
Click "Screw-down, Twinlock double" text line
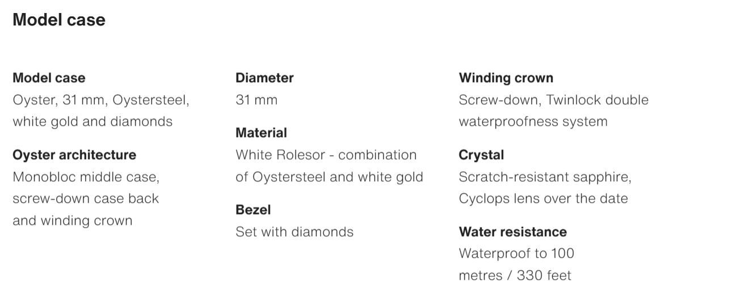pyautogui.click(x=553, y=100)
